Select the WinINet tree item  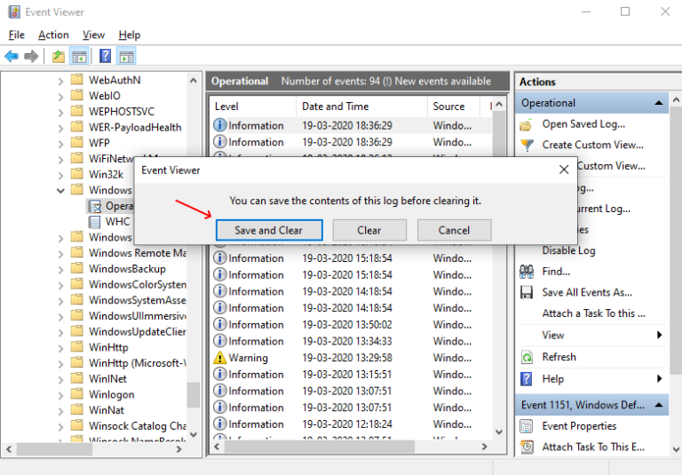coord(107,379)
